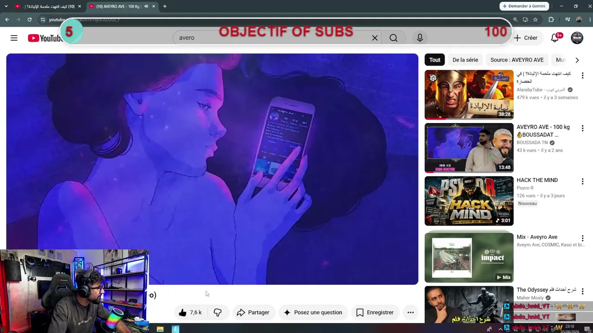593x333 pixels.
Task: Visit the Maher Mosly channel name
Action: [x=530, y=298]
